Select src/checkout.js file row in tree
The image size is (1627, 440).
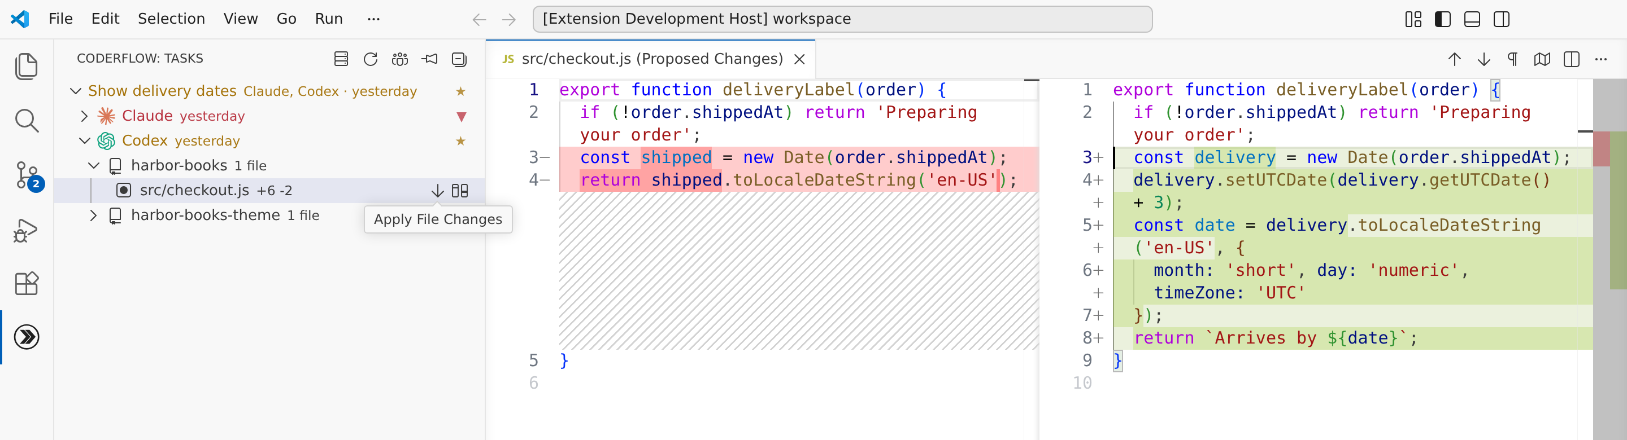[269, 190]
